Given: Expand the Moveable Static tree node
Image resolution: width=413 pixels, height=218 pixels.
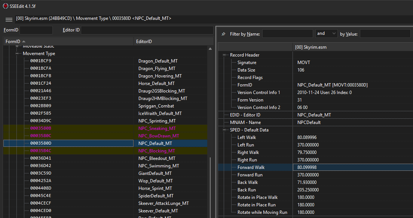Looking at the screenshot, I should (x=17, y=46).
